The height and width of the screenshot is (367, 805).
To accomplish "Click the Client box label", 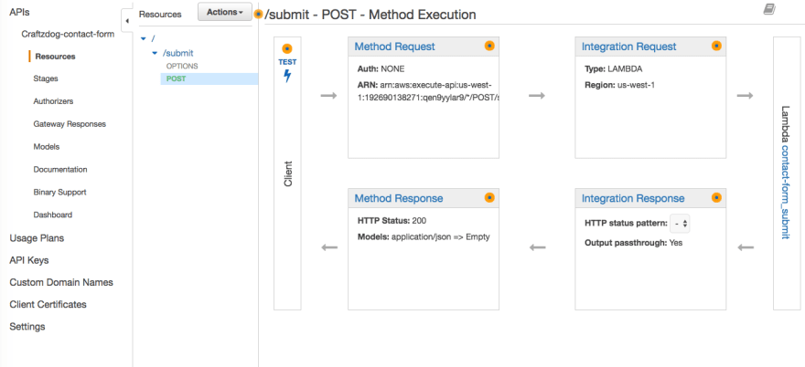I will click(288, 173).
